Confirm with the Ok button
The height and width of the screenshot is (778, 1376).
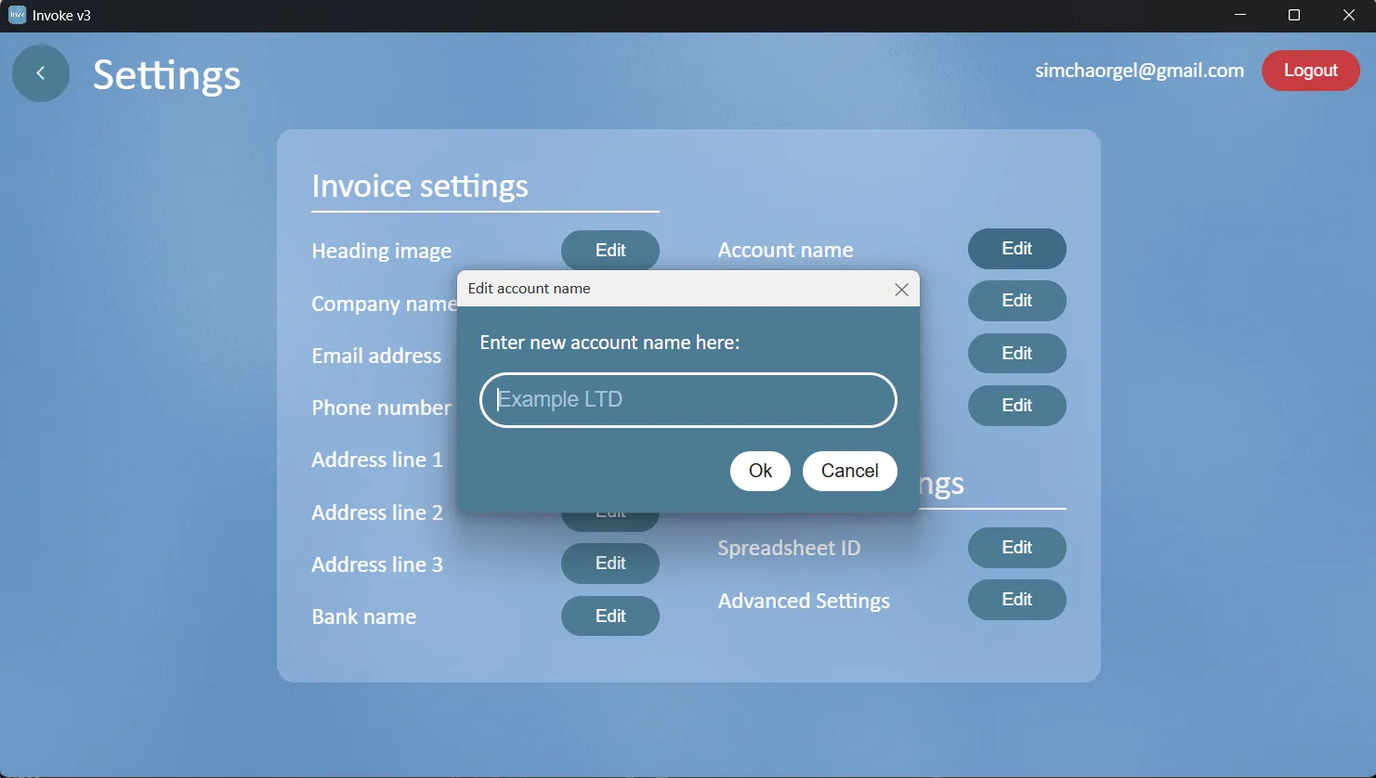[x=760, y=471]
